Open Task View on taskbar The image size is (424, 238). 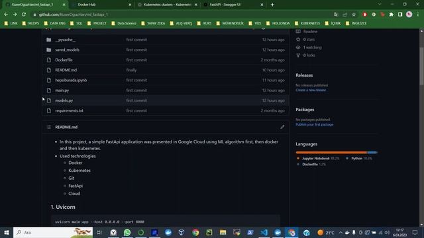pos(99,232)
